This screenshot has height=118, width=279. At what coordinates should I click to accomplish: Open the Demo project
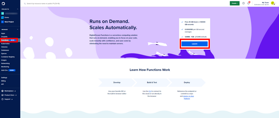point(7,17)
